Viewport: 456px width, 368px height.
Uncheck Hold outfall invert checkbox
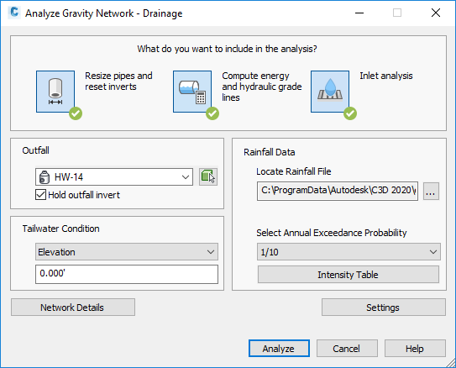click(x=40, y=195)
